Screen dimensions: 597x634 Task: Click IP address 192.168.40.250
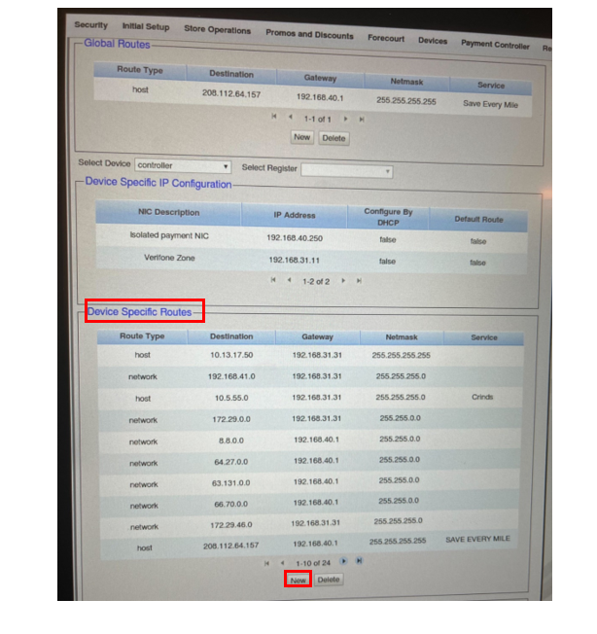click(x=295, y=238)
